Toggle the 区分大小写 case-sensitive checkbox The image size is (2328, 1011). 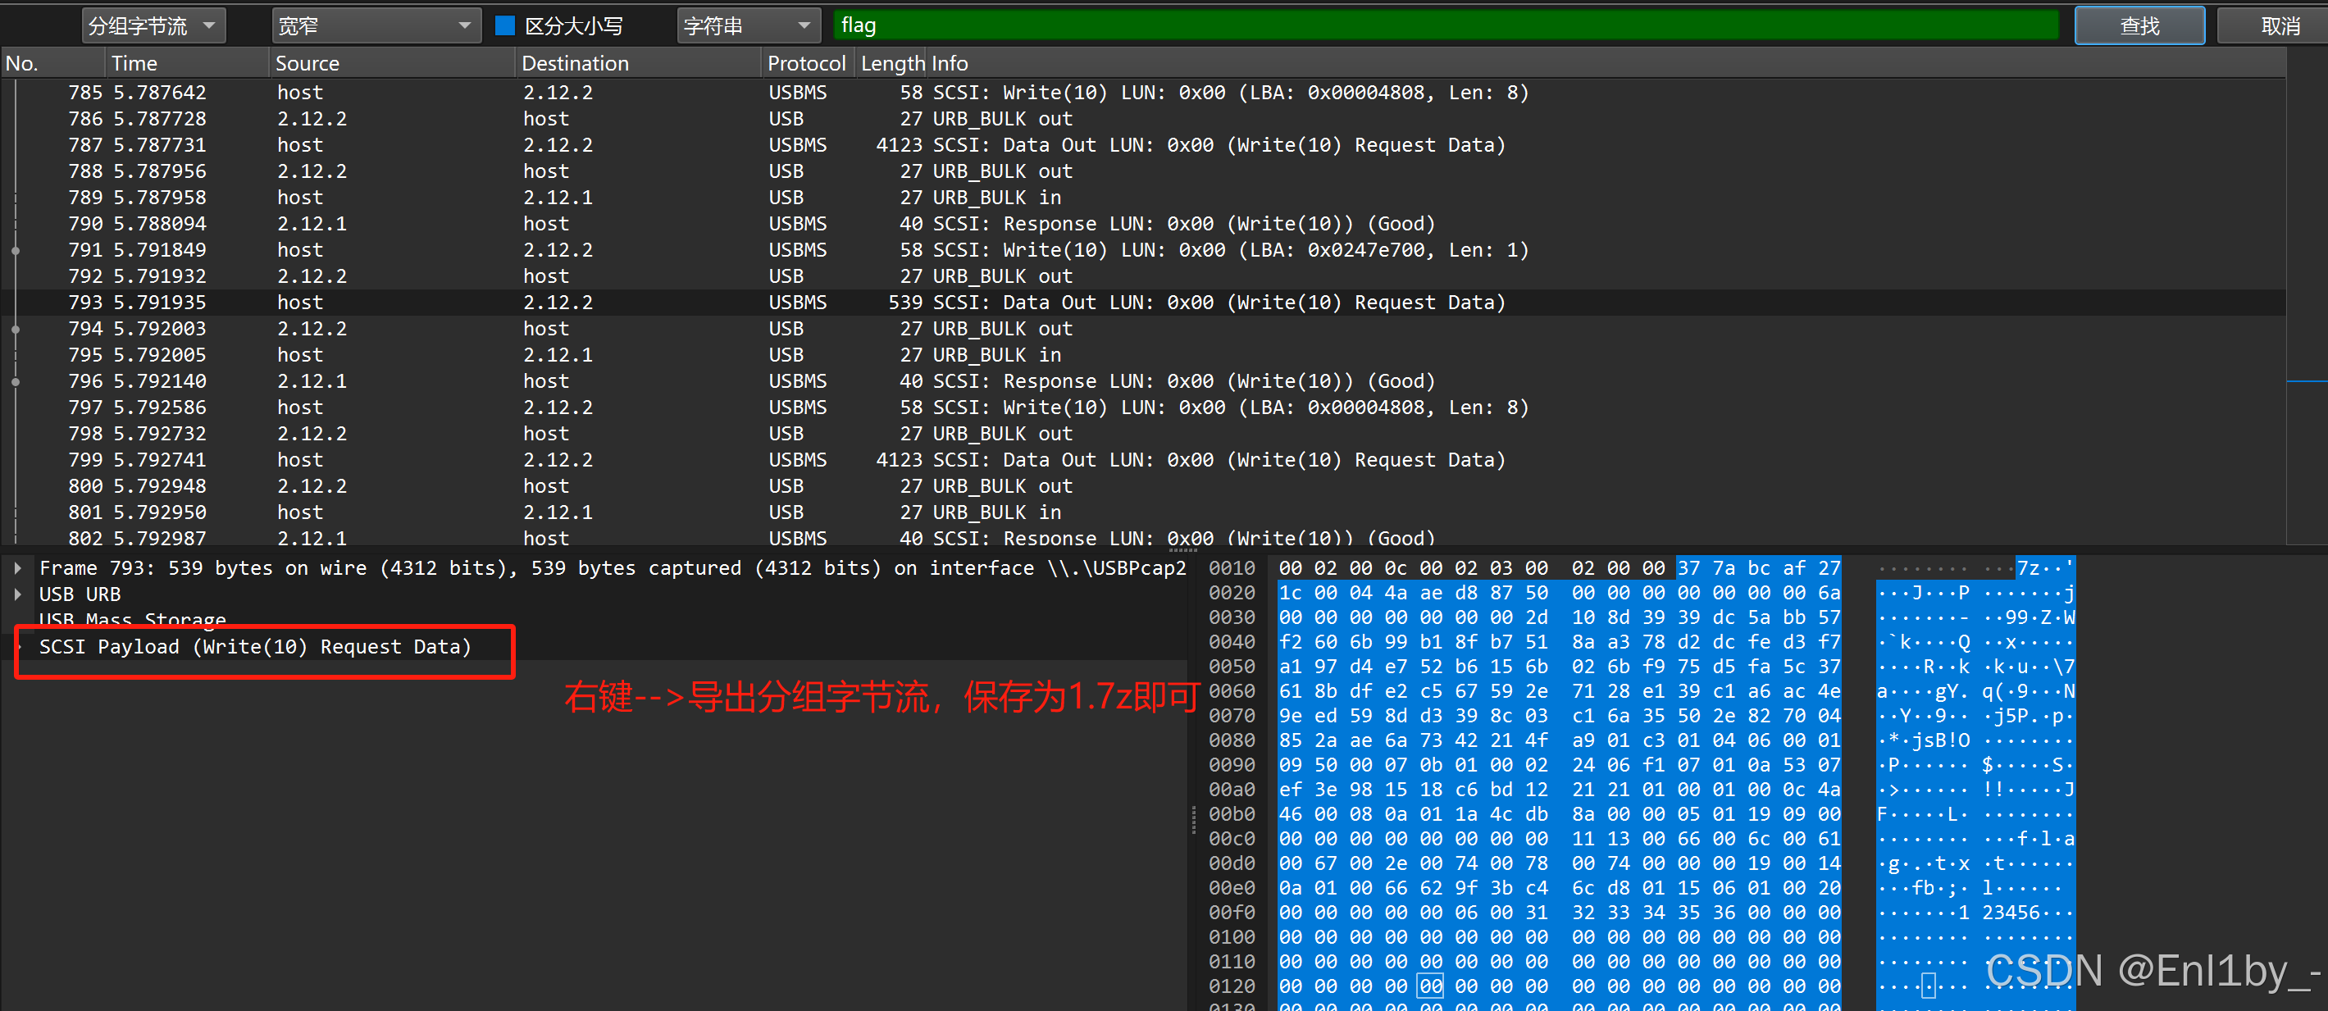[504, 25]
